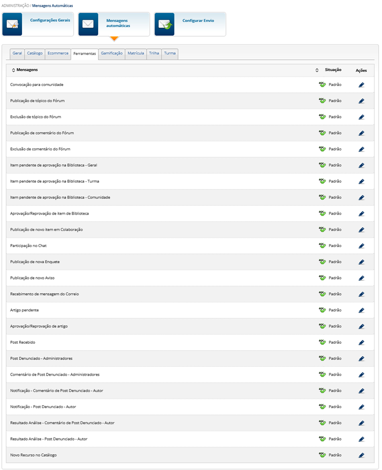Open Mensagens automáticas section
The width and height of the screenshot is (382, 470).
point(114,24)
